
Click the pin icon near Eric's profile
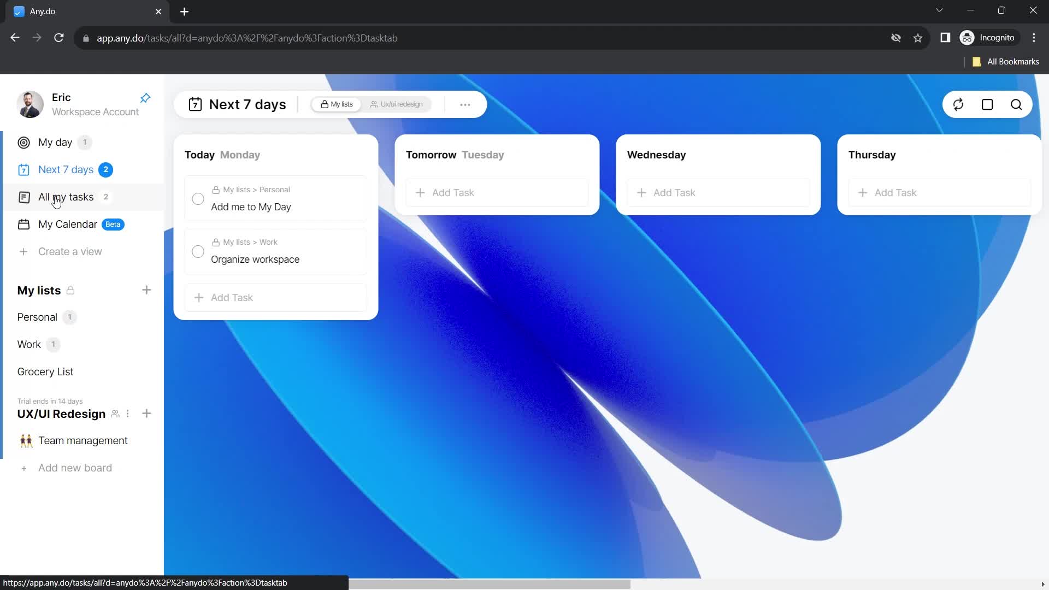tap(145, 97)
